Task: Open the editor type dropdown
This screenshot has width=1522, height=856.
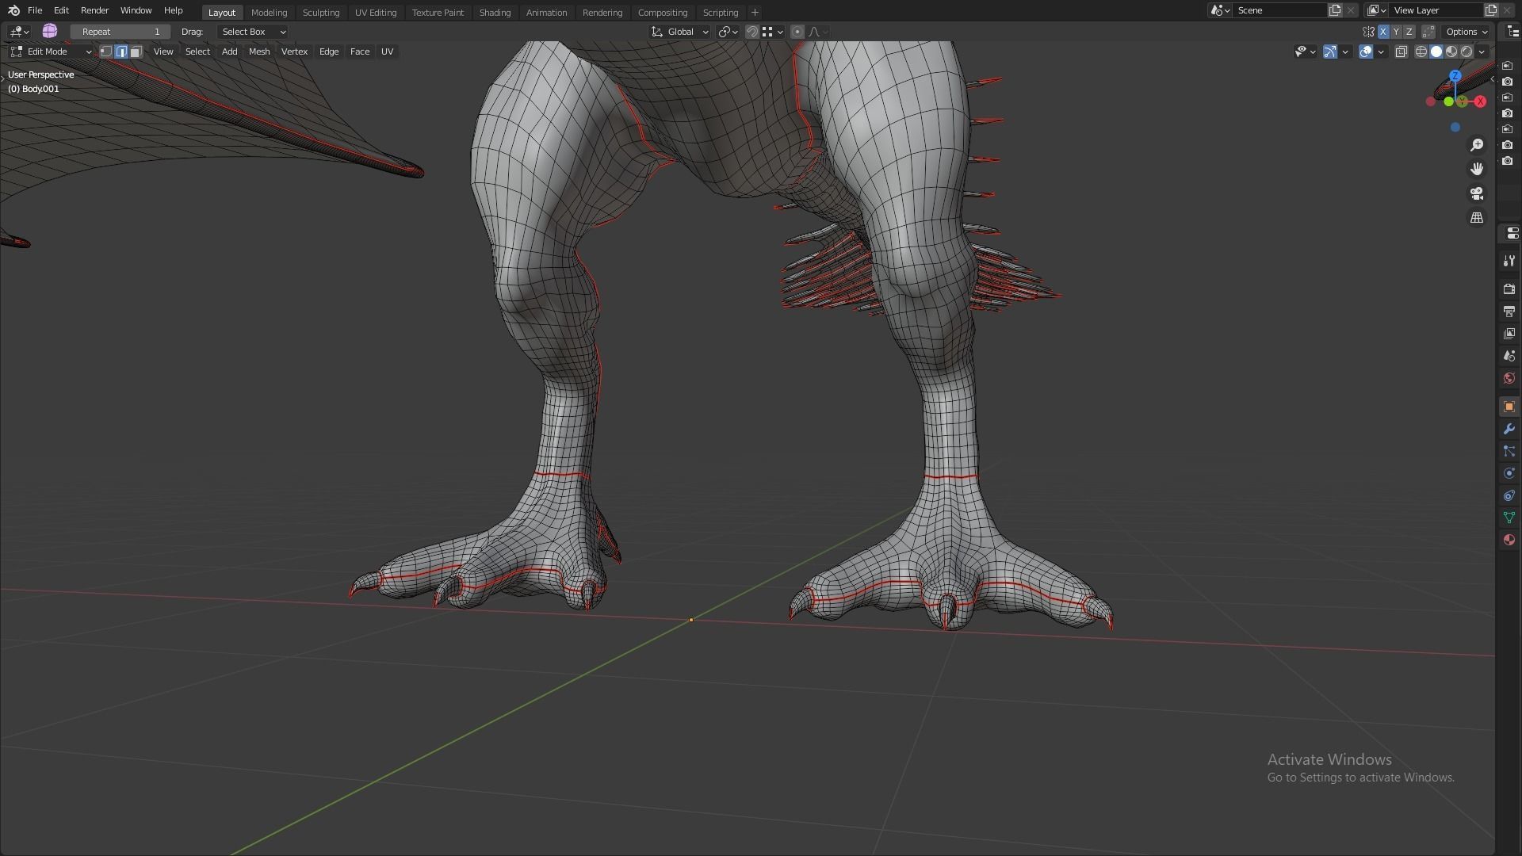Action: [x=19, y=32]
